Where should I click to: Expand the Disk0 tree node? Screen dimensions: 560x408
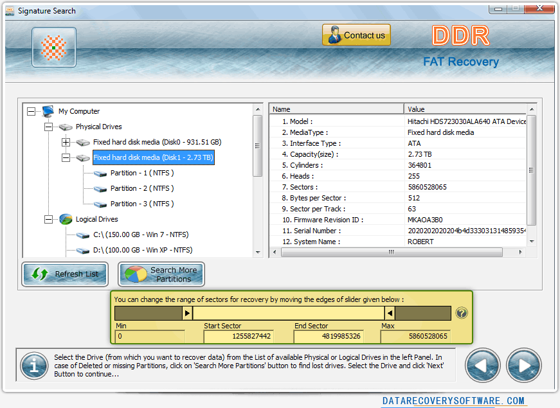point(66,142)
